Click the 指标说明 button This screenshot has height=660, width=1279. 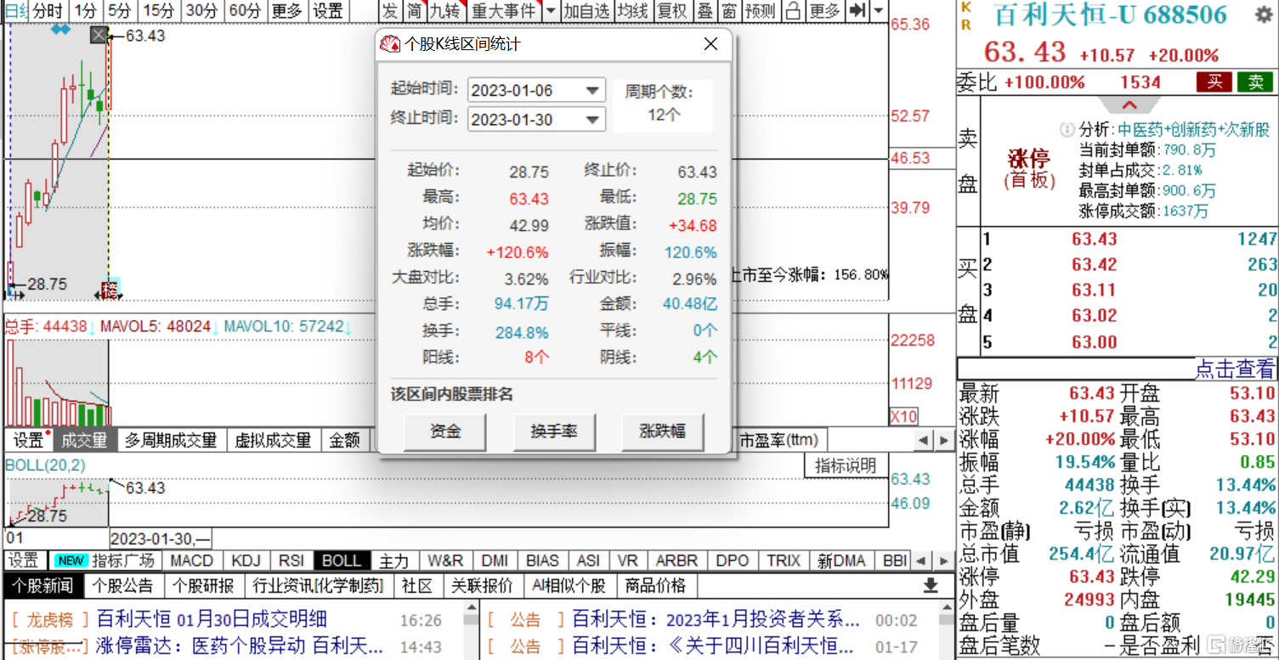click(846, 465)
